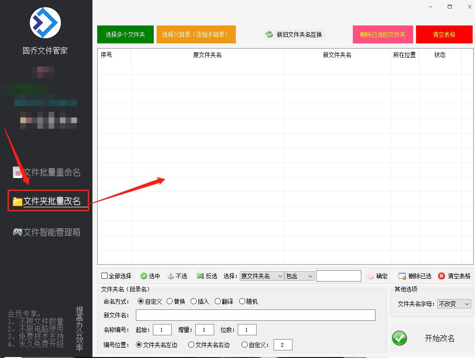The image size is (475, 358).
Task: Click the 文件批量重命名 document icon
Action: point(17,172)
